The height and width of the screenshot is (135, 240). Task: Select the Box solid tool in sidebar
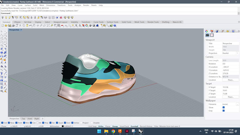click(x=2, y=53)
